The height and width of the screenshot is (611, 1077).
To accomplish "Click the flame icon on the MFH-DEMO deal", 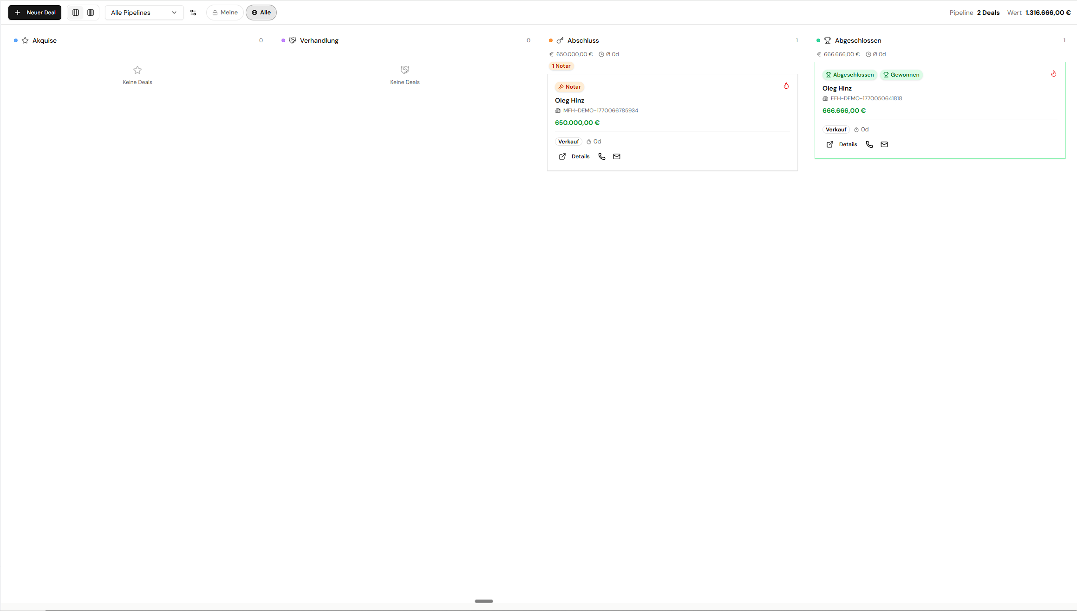I will [786, 86].
